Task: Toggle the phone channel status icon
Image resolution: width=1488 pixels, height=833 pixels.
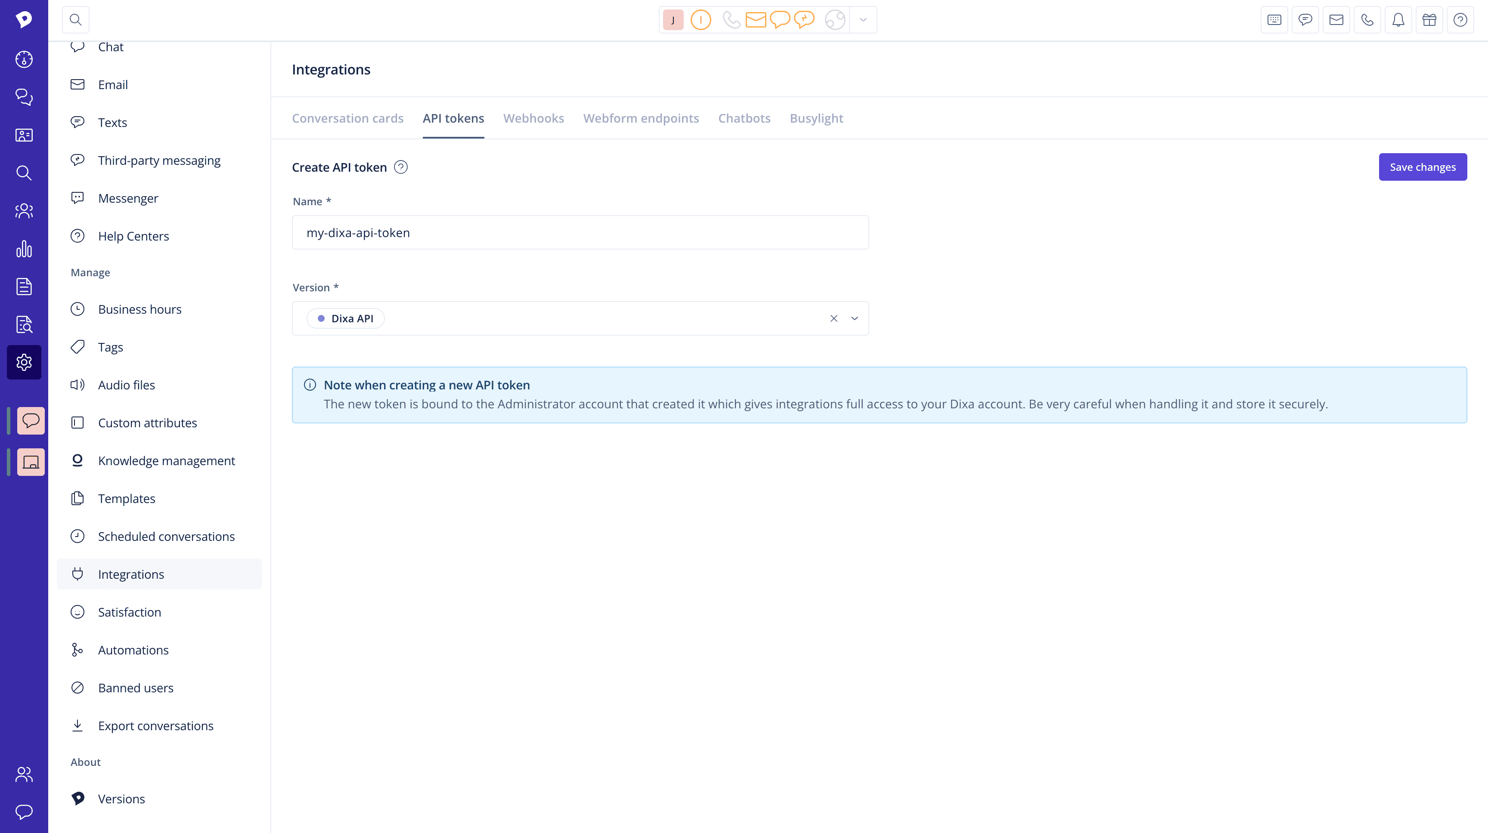Action: coord(731,20)
